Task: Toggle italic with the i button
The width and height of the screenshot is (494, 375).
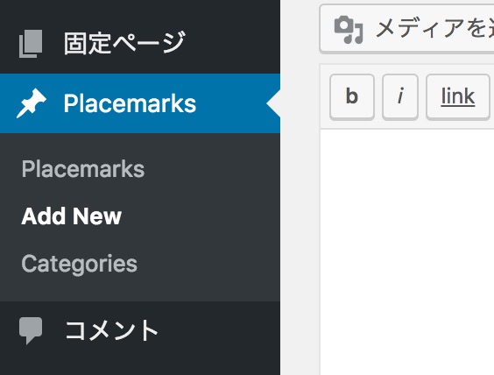Action: coord(400,96)
